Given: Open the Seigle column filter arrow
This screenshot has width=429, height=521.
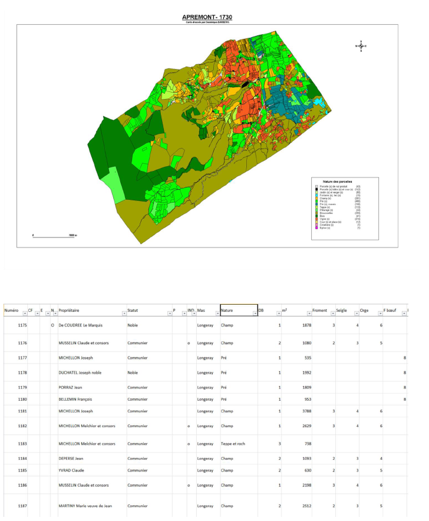Looking at the screenshot, I should pos(356,314).
